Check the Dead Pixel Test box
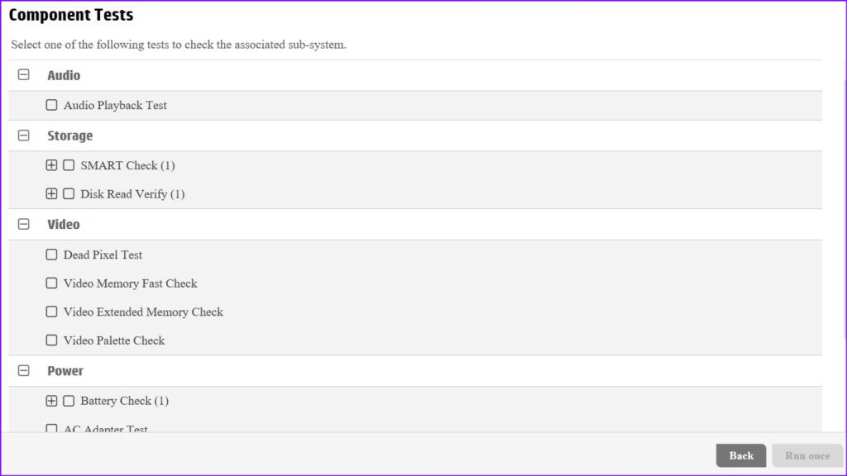The image size is (847, 476). pos(51,255)
